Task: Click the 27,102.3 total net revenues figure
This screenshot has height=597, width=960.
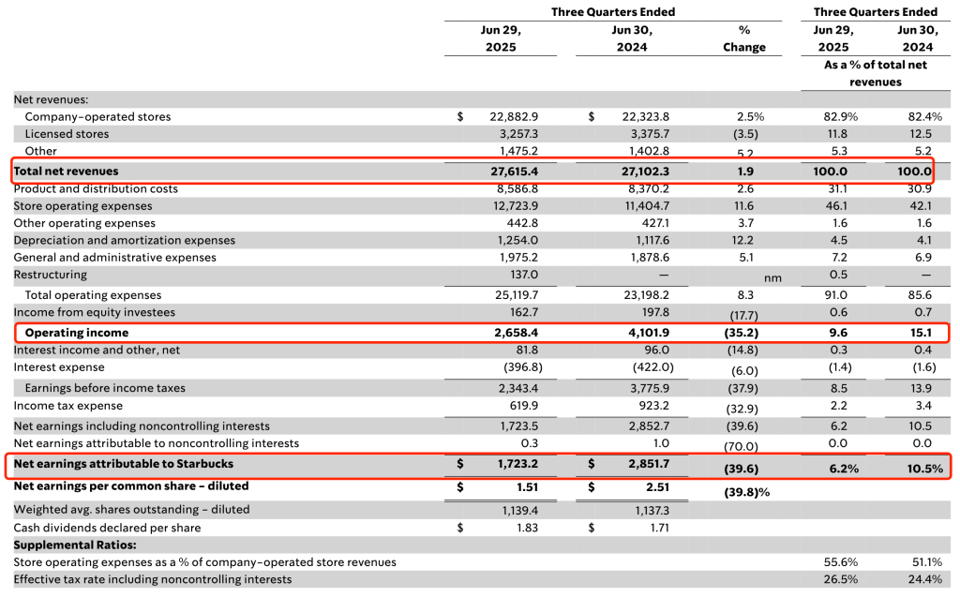Action: pyautogui.click(x=645, y=172)
